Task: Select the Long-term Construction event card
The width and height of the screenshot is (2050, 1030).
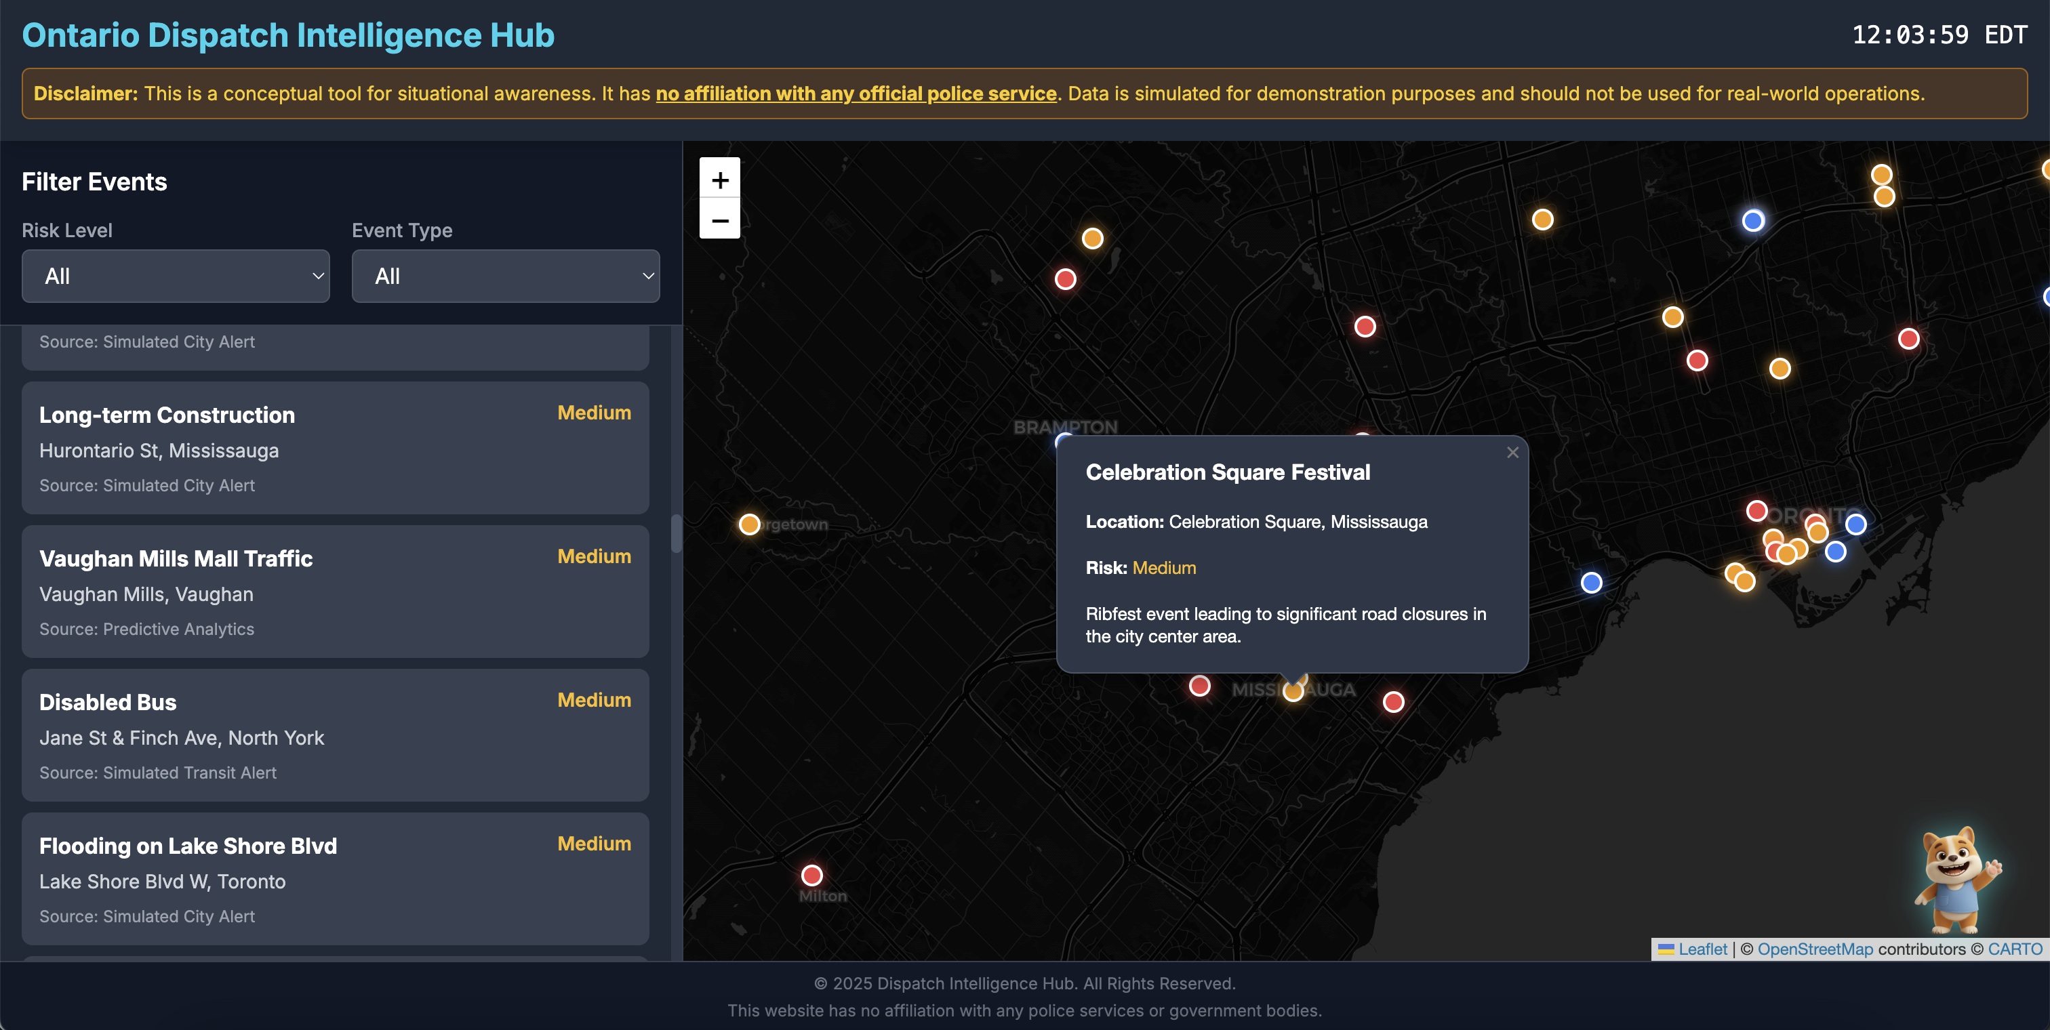Action: 335,448
